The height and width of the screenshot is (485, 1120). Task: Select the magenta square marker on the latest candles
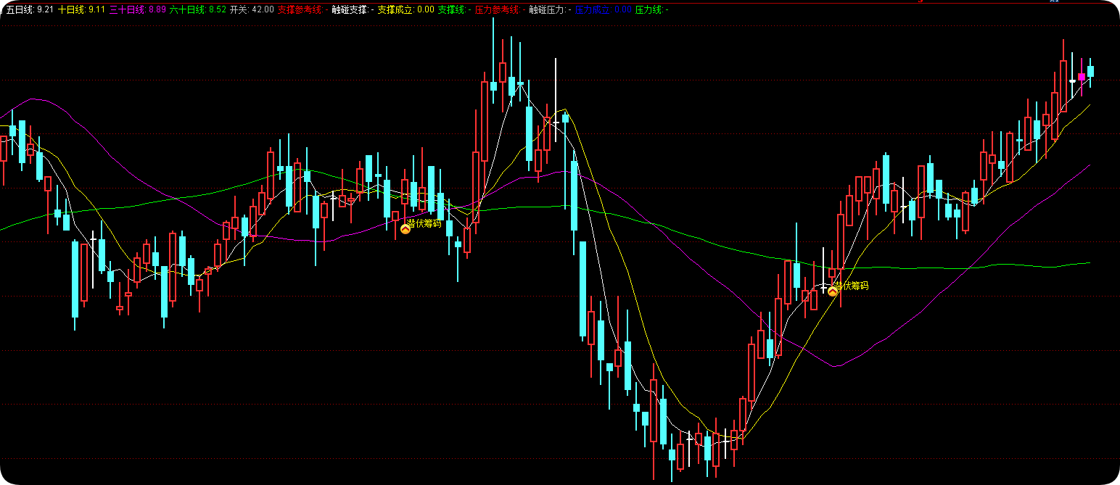(1082, 77)
